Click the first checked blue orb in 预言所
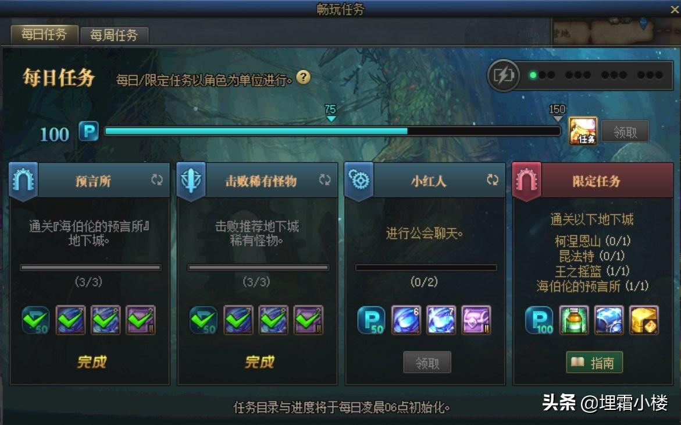The image size is (681, 425). (70, 320)
